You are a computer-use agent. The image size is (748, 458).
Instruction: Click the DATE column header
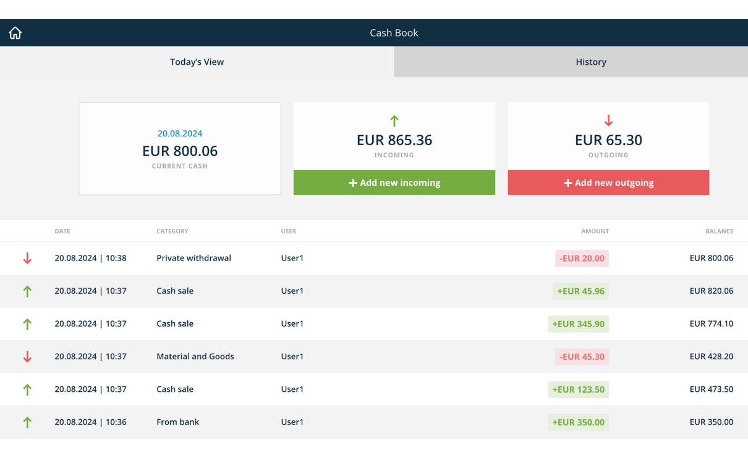[x=62, y=231]
